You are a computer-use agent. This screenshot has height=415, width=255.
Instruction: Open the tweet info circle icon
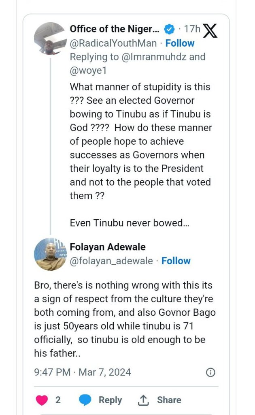[x=210, y=372]
